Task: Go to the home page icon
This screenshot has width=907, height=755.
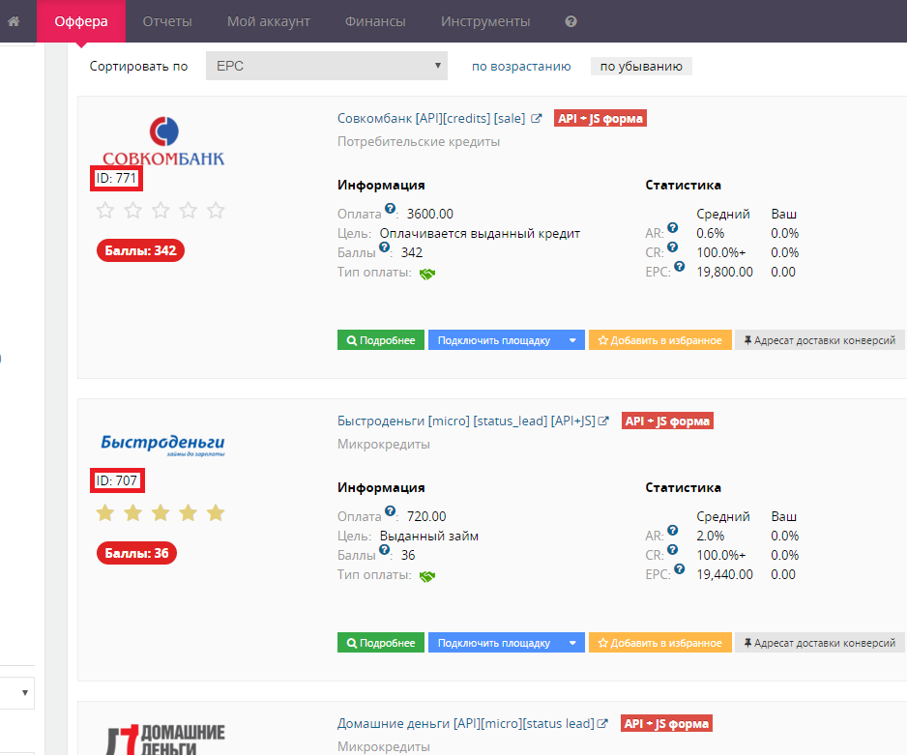Action: [14, 21]
